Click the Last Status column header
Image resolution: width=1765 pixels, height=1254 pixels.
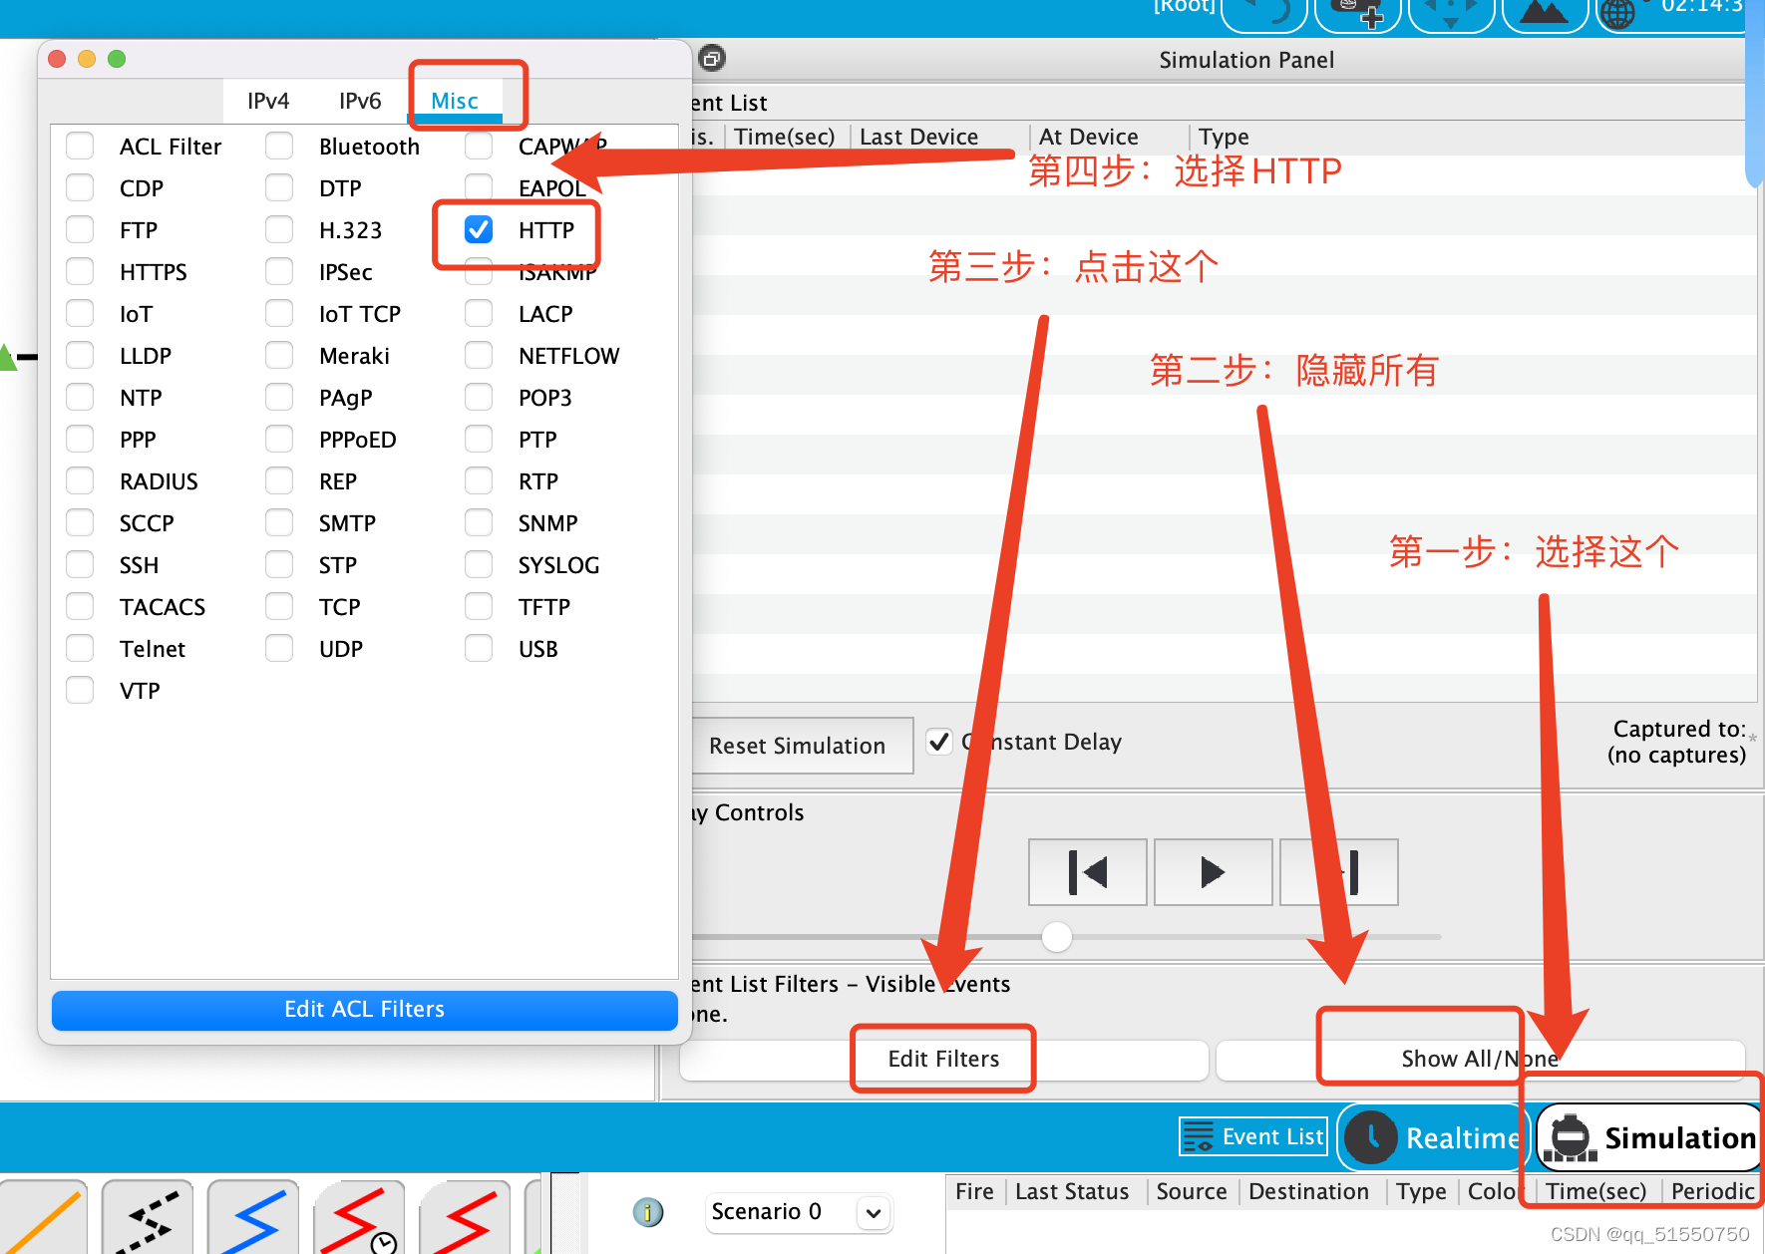pyautogui.click(x=1072, y=1191)
